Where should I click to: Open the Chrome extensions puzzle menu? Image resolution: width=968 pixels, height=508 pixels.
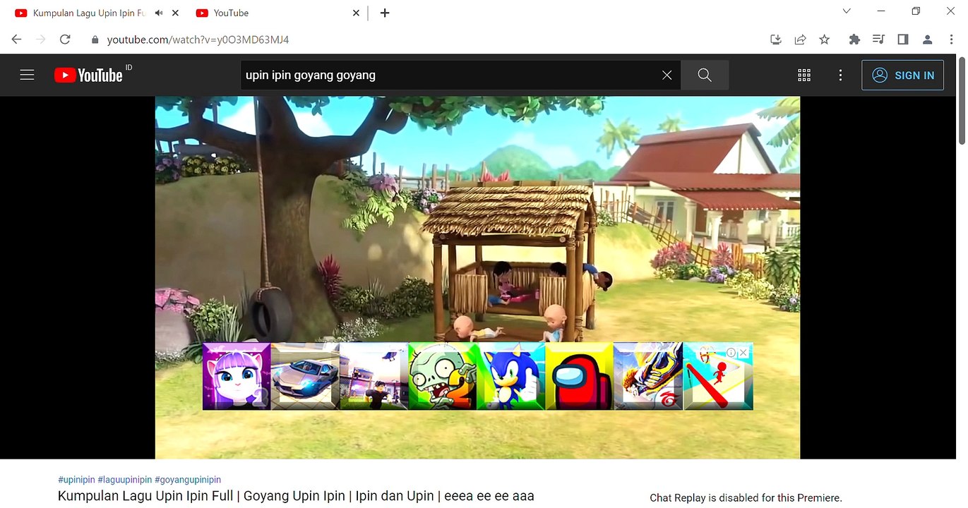pos(854,40)
